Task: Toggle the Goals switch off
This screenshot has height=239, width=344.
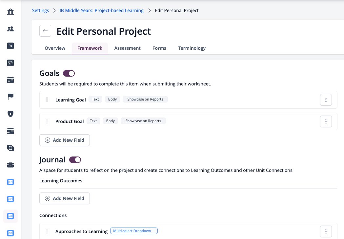Action: (x=69, y=73)
